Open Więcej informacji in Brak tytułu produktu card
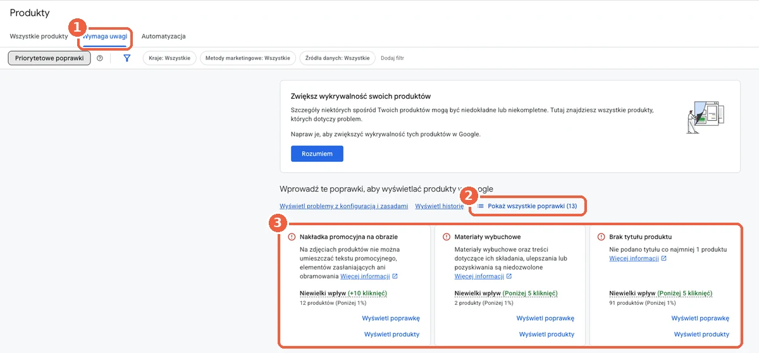This screenshot has width=759, height=353. [x=634, y=259]
